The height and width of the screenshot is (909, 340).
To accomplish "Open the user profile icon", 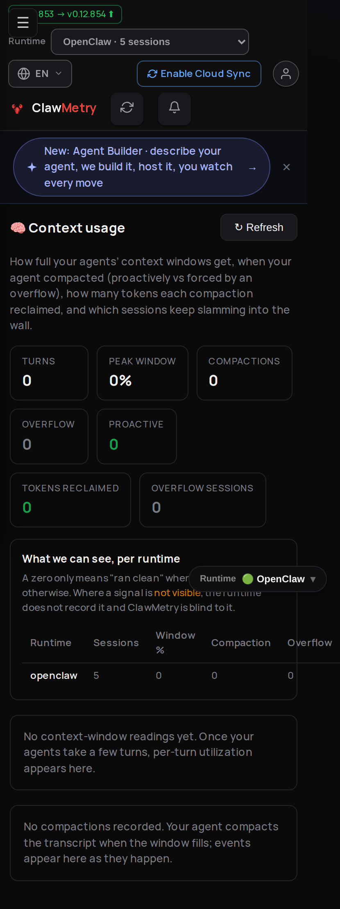I will [x=286, y=74].
